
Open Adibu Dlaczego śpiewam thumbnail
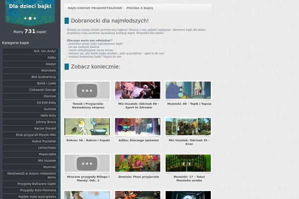pyautogui.click(x=138, y=127)
